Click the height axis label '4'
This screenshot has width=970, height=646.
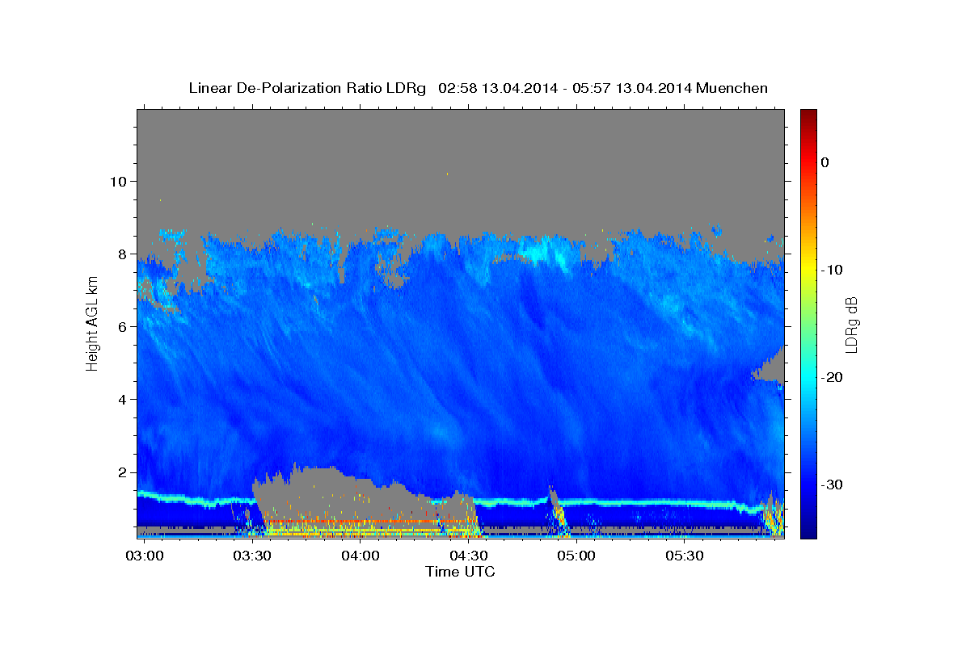point(121,399)
